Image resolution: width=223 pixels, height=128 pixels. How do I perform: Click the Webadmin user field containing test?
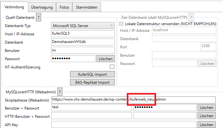tap(92, 108)
